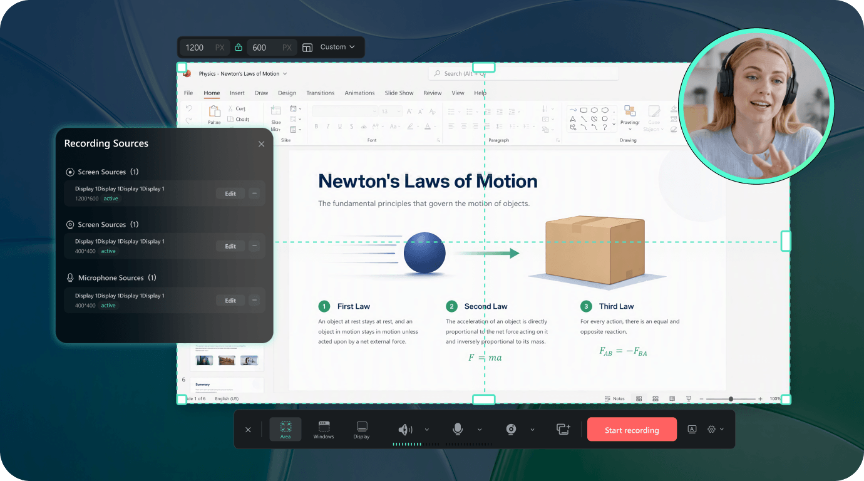Viewport: 864px width, 481px height.
Task: Click the Undo icon in the ribbon
Action: [189, 108]
